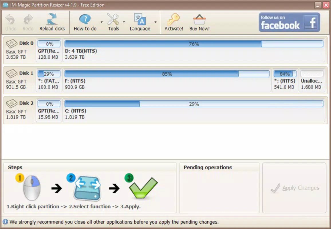Image resolution: width=331 pixels, height=229 pixels.
Task: Select the 15.98 MB GPT reserved partition
Action: click(49, 110)
